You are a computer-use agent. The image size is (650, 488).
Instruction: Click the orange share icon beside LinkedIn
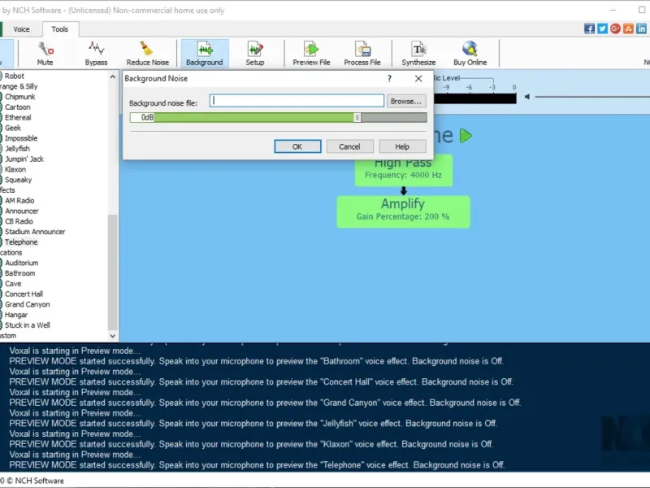(x=628, y=28)
